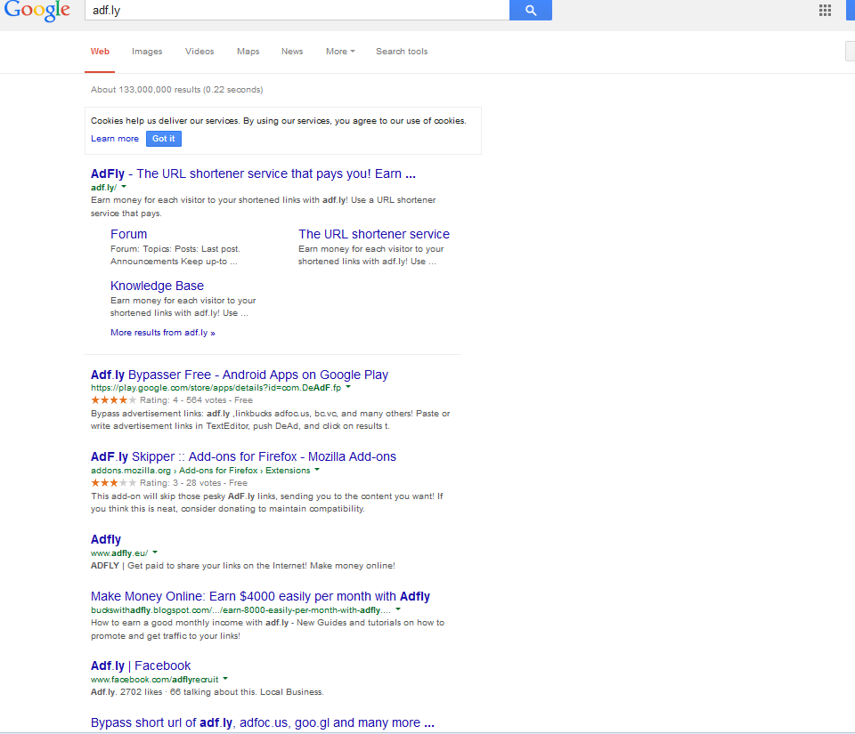The width and height of the screenshot is (855, 734).
Task: Select the Web tab
Action: click(100, 52)
